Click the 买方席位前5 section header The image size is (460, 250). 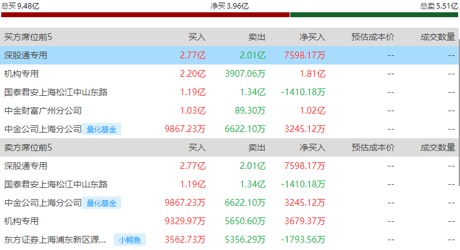[x=28, y=37]
